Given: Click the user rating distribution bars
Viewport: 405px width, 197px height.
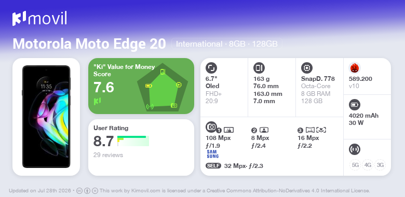Looking at the screenshot, I should point(133,141).
